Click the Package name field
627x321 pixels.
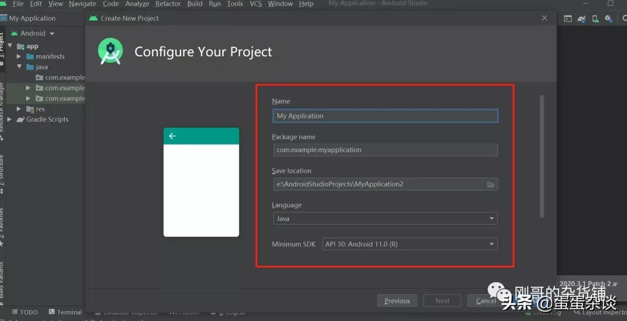385,150
